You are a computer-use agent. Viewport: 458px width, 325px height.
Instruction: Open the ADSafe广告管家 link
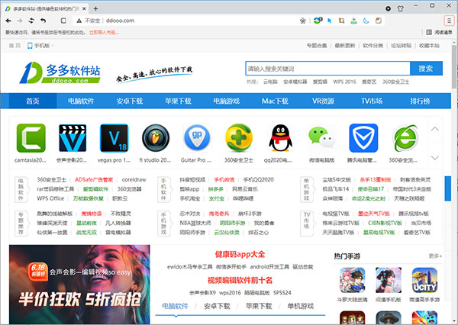tap(94, 179)
